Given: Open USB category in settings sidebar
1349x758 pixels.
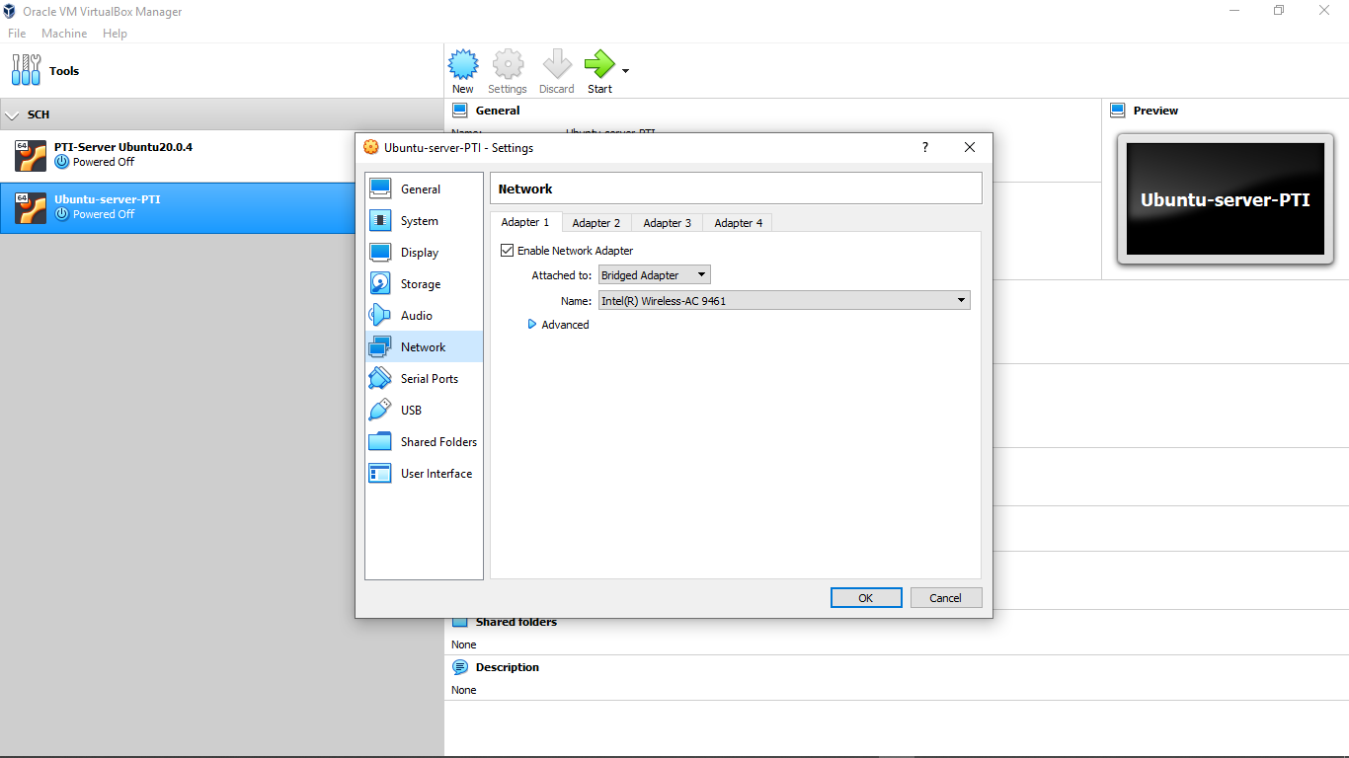Looking at the screenshot, I should [424, 411].
